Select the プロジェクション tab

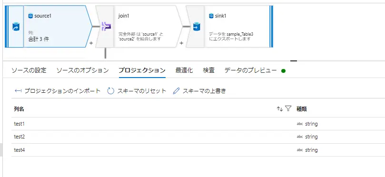tap(142, 70)
